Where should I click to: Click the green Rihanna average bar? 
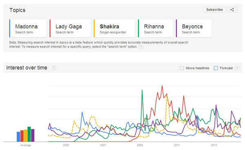click(x=29, y=134)
